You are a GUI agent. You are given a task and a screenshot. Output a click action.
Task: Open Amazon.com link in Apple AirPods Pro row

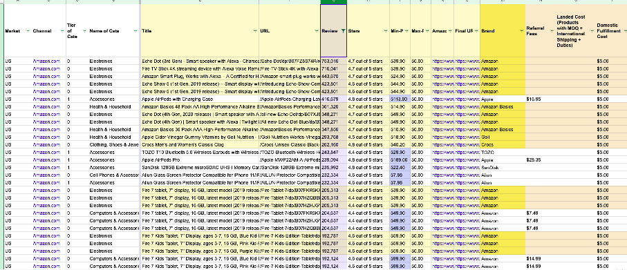click(x=46, y=160)
